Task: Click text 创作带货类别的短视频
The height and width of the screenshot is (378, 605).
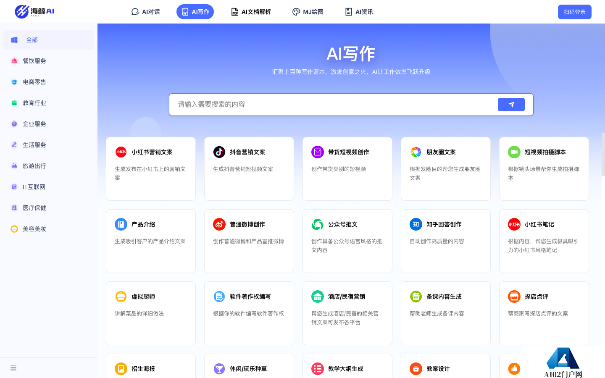Action: pos(339,169)
